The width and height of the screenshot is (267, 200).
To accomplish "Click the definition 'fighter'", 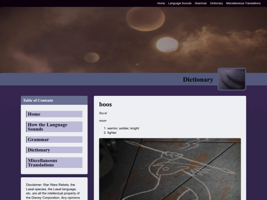I will point(112,133).
